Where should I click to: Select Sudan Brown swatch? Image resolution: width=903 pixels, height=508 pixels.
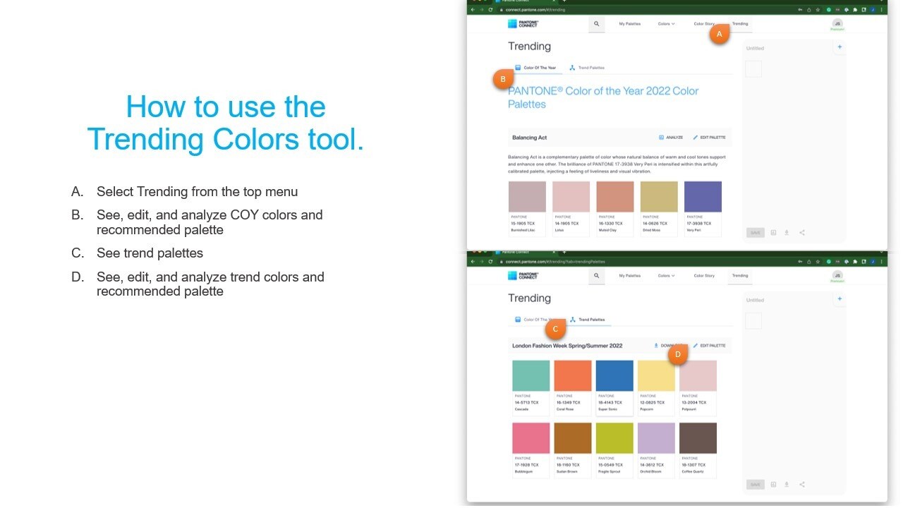point(572,438)
